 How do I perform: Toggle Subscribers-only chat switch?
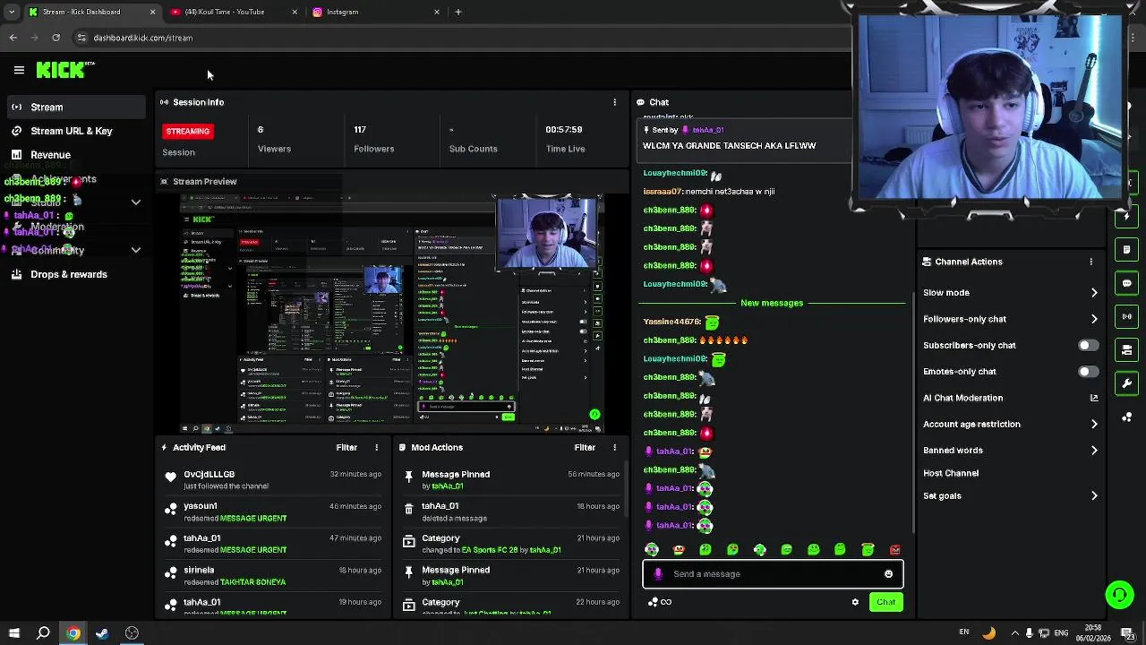coord(1088,345)
